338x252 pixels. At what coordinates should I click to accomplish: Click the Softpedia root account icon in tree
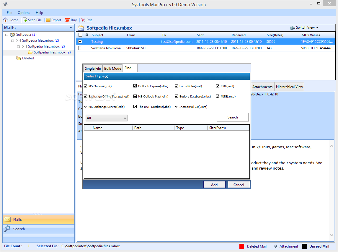12,35
